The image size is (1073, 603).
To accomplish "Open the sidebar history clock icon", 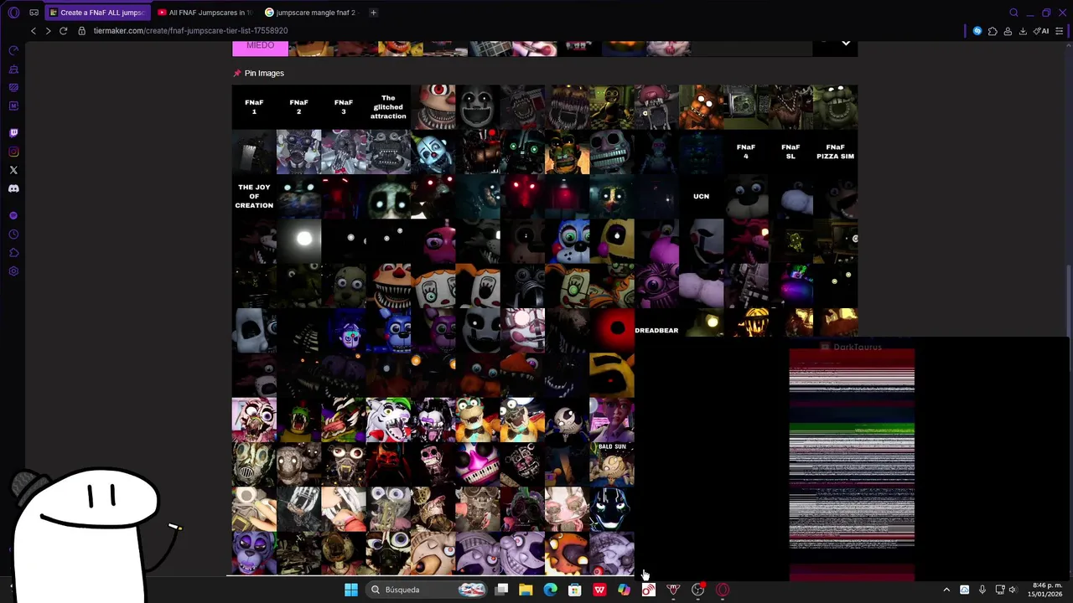I will pos(13,234).
